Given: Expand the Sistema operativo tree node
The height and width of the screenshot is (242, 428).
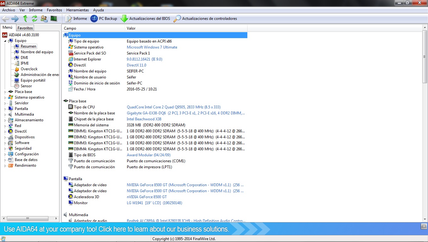Looking at the screenshot, I should tap(5, 97).
